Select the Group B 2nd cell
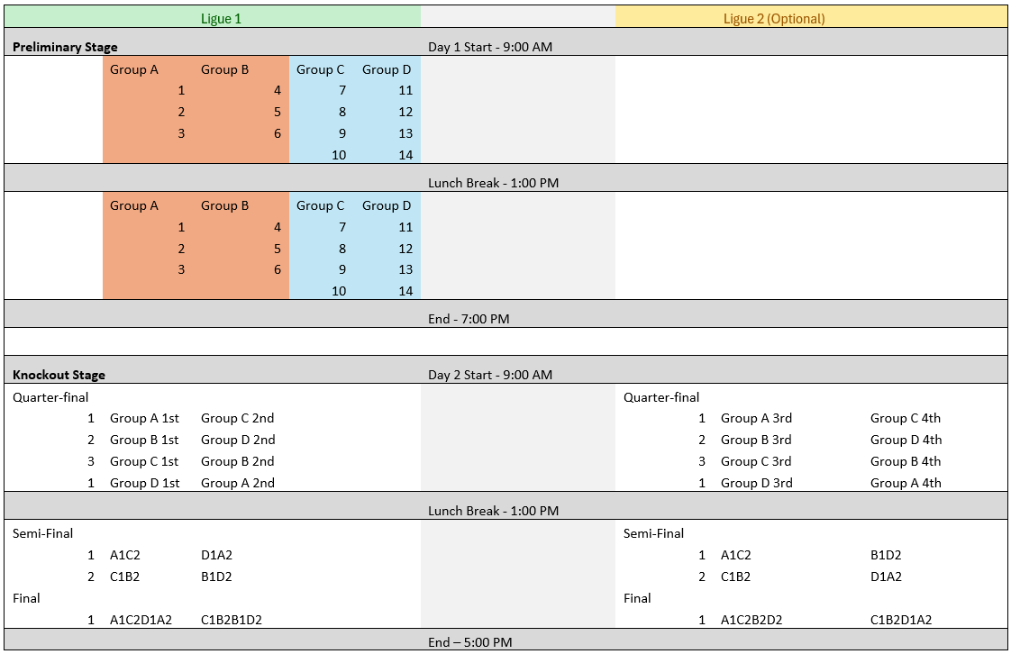 [x=238, y=461]
